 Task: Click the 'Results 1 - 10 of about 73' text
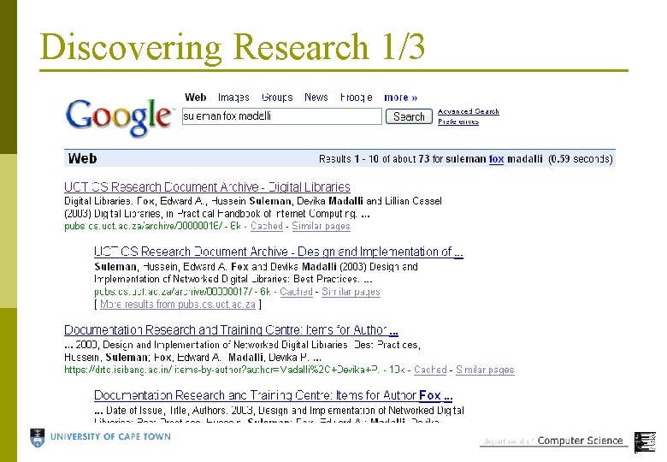[374, 159]
